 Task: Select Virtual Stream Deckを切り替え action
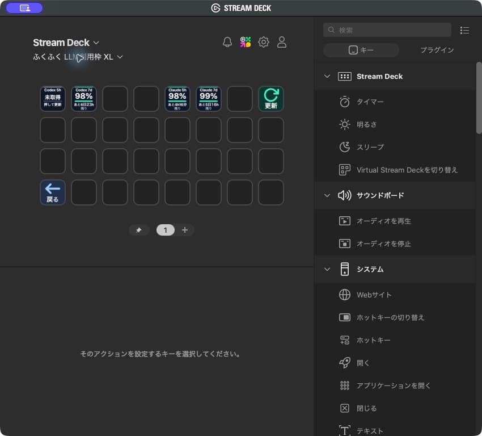pyautogui.click(x=395, y=170)
